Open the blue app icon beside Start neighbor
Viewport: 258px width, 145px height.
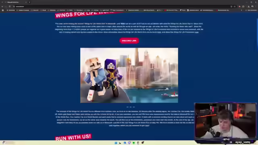tap(125, 143)
